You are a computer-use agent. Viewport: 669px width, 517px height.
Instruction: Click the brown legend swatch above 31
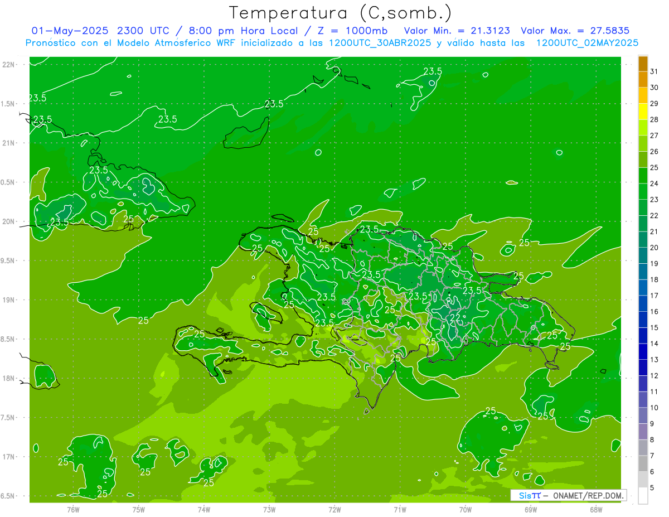643,64
